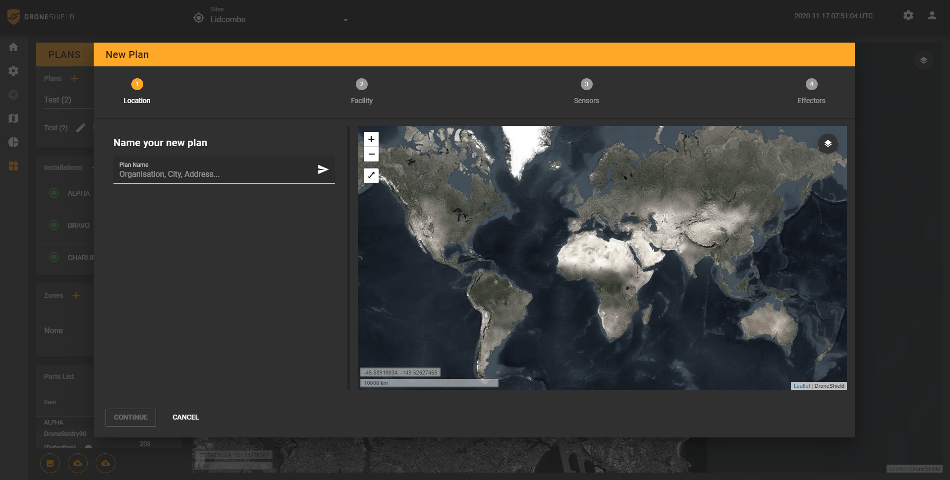Open the settings gear in top bar
950x480 pixels.
click(908, 15)
